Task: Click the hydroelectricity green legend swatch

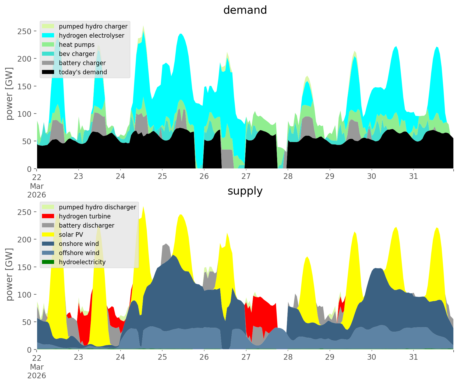Action: click(x=48, y=262)
